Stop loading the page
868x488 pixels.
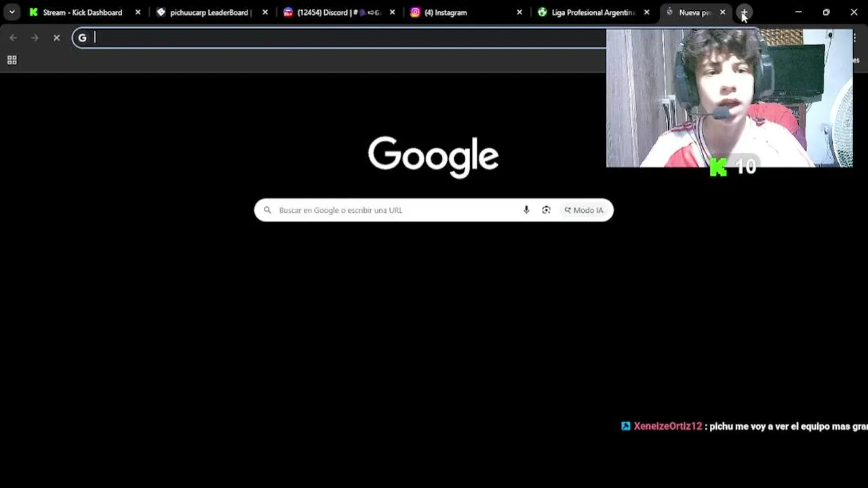(x=57, y=38)
